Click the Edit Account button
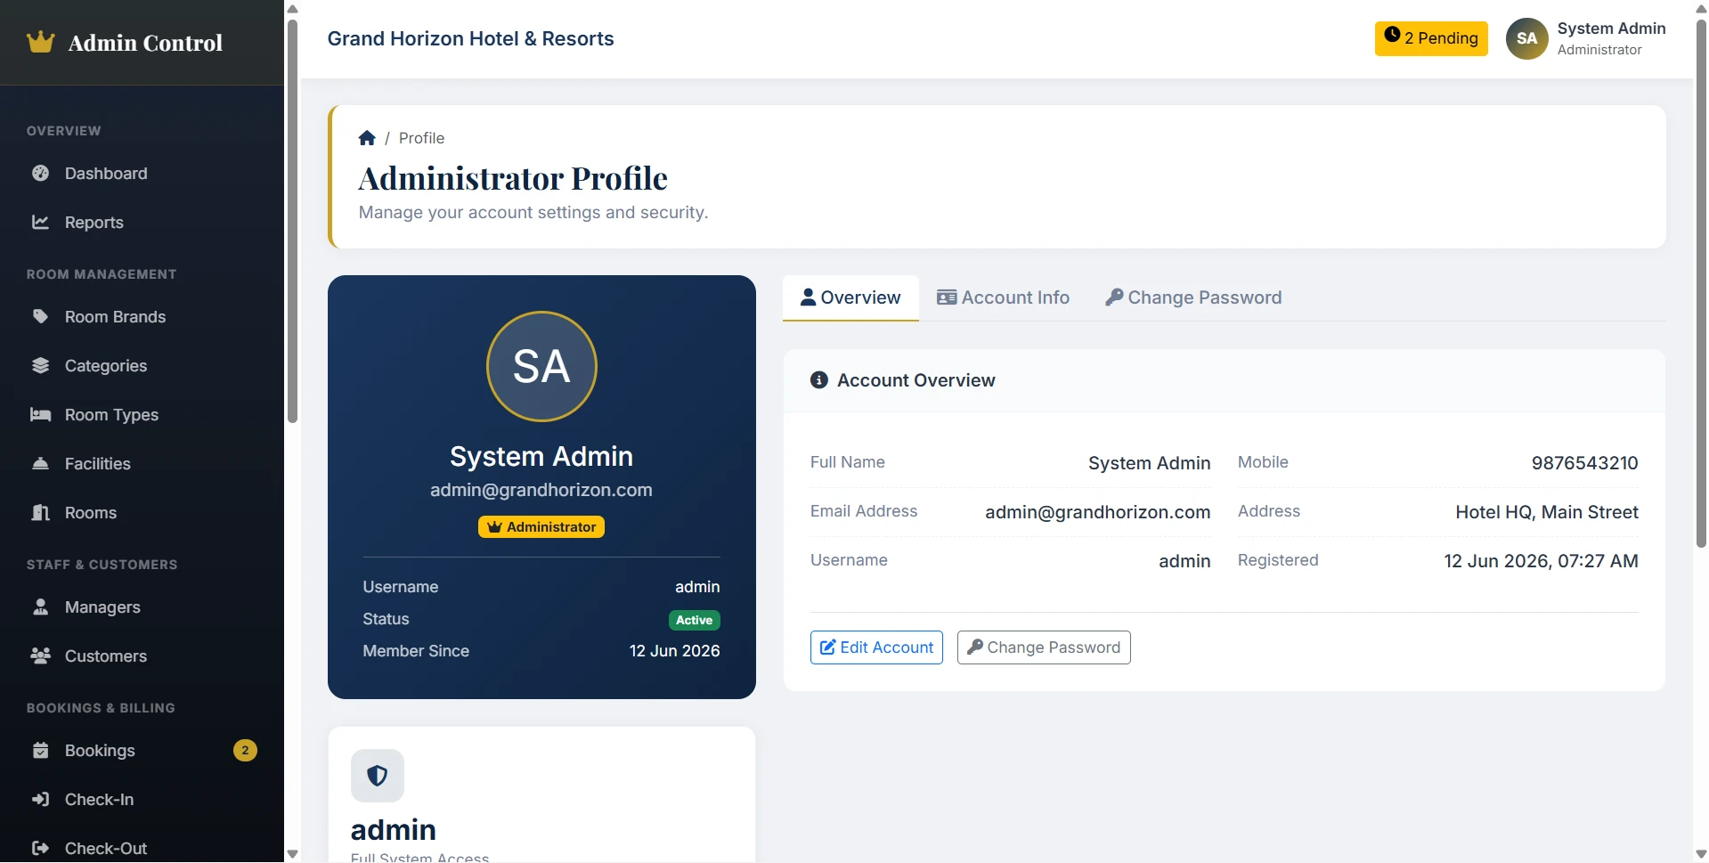Viewport: 1709px width, 863px height. click(x=876, y=647)
